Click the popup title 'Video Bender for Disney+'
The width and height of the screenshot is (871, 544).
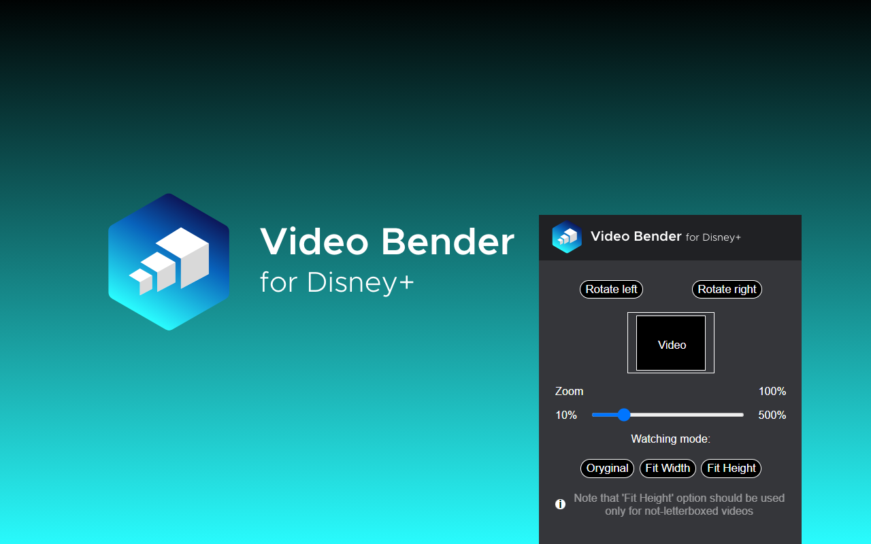[x=665, y=237]
